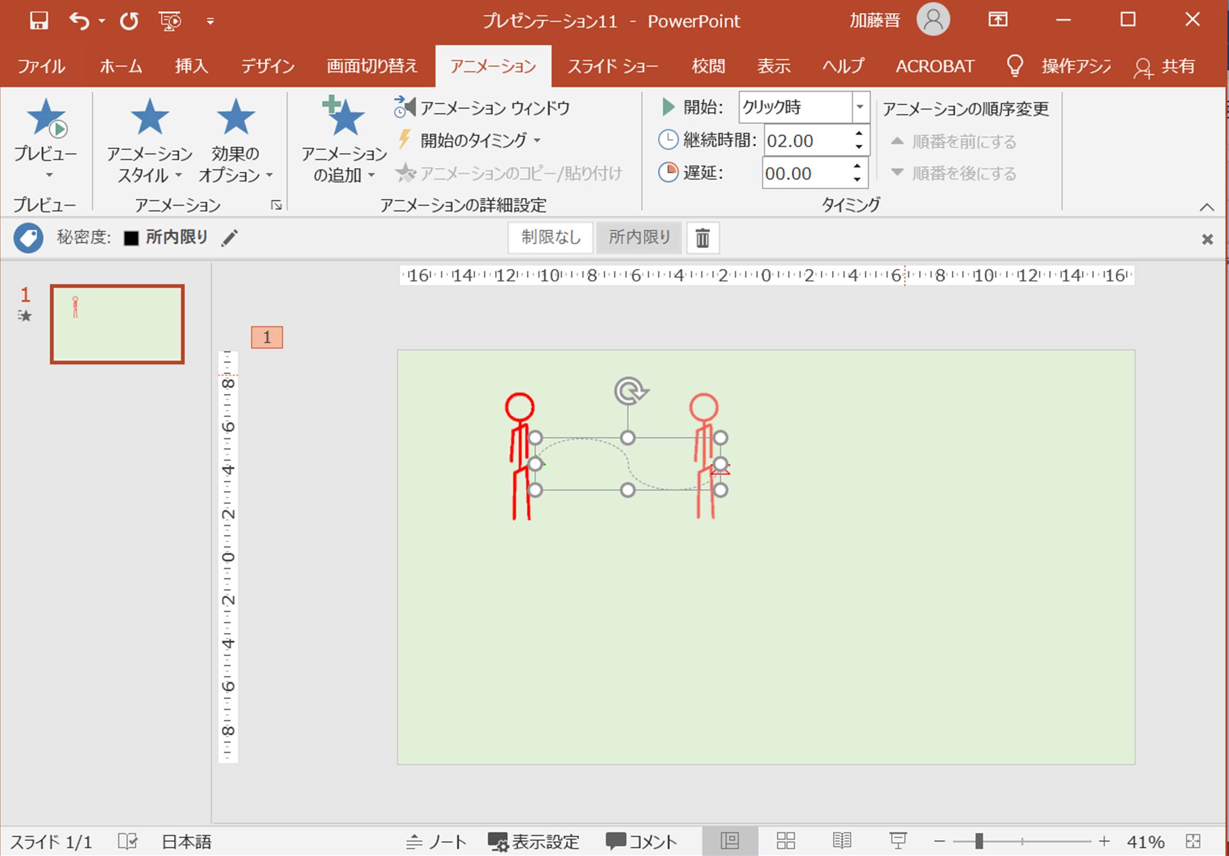Switch to slide sorter view icon

pyautogui.click(x=785, y=841)
